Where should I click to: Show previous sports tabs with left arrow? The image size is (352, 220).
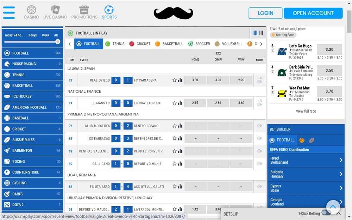point(70,44)
